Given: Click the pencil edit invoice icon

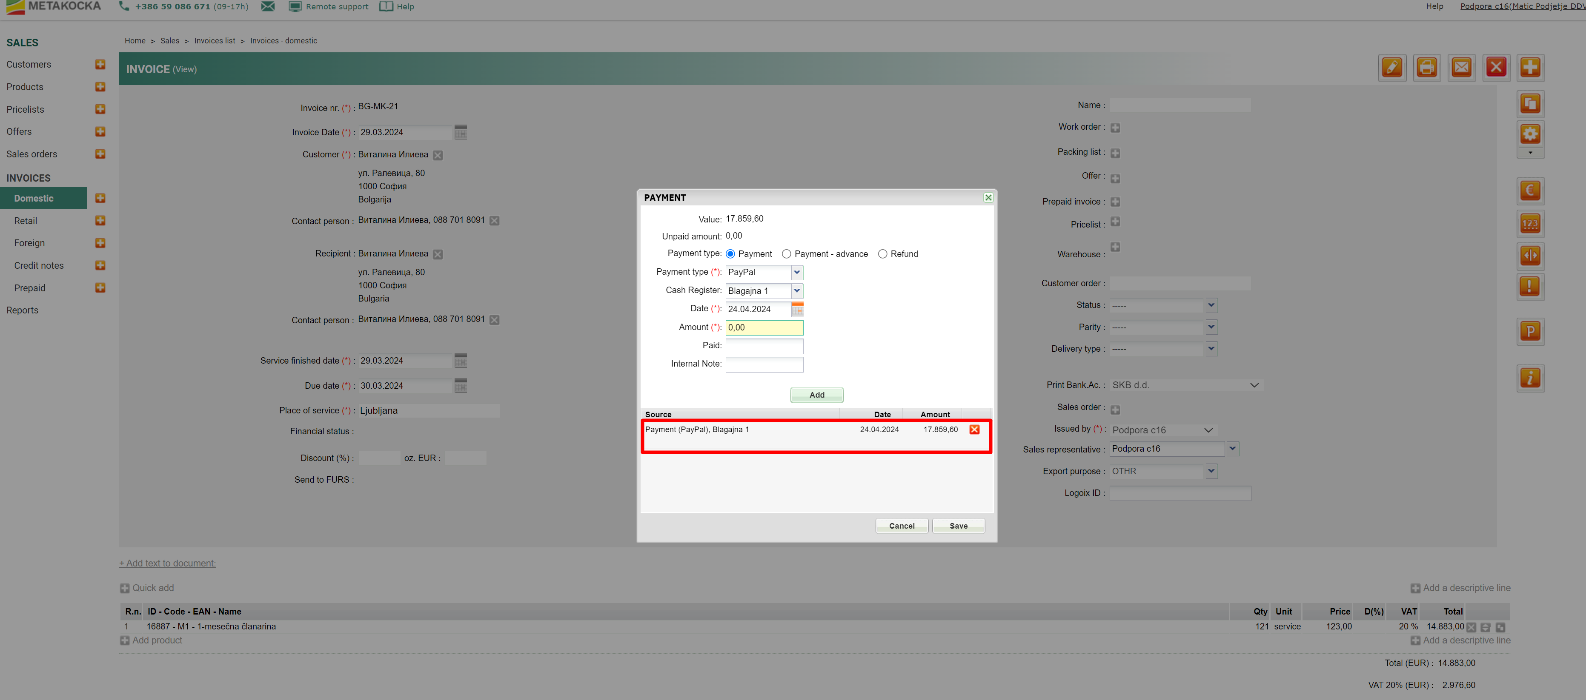Looking at the screenshot, I should tap(1391, 67).
